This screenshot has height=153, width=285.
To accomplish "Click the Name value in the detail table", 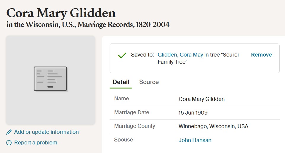I will click(201, 99).
